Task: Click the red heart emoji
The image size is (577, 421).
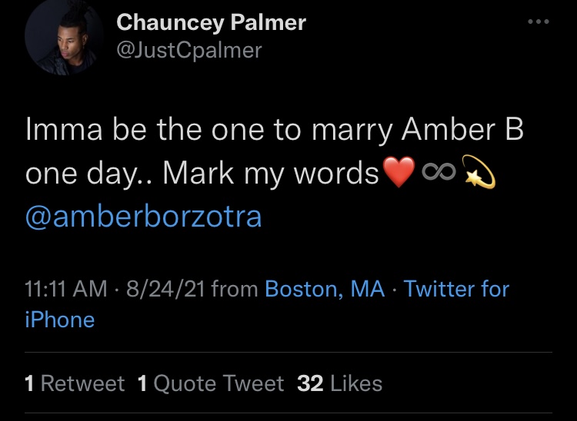Action: pos(399,172)
